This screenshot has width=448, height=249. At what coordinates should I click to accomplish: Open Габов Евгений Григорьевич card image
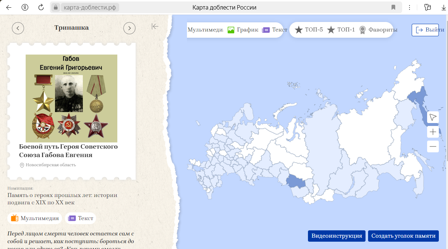(x=71, y=98)
